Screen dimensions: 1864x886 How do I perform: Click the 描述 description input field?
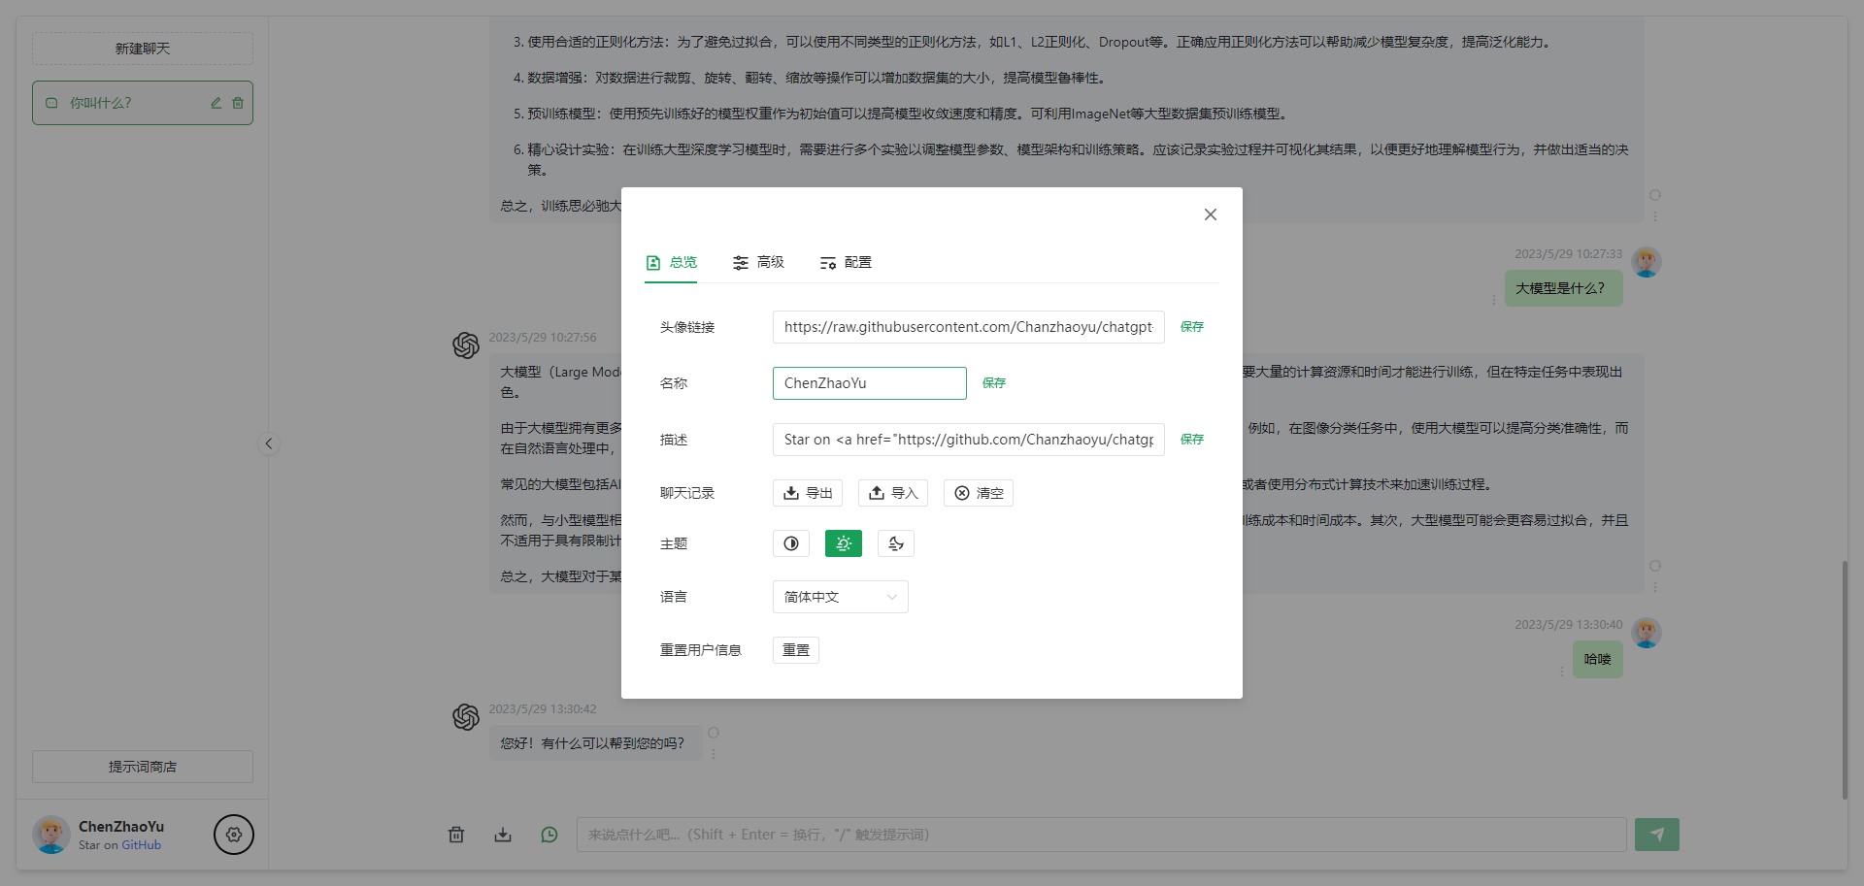point(968,440)
